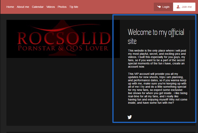This screenshot has height=133, width=198.
Task: Click the Login button
Action: [163, 7]
